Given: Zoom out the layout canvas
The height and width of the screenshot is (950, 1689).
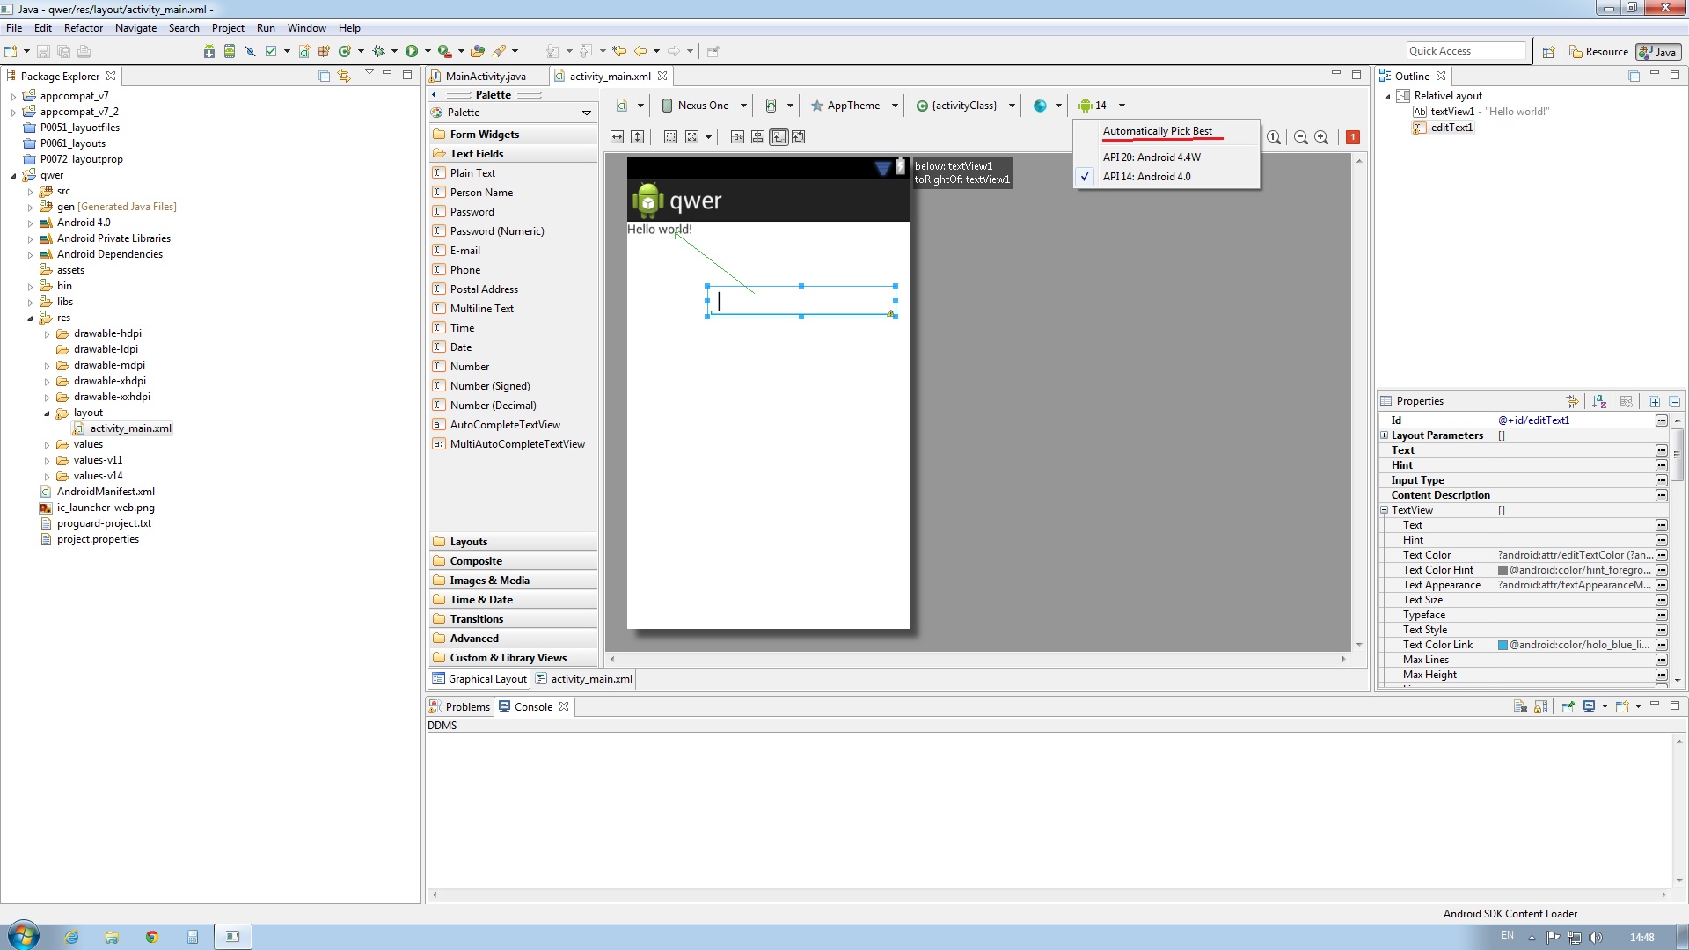Looking at the screenshot, I should [x=1301, y=137].
